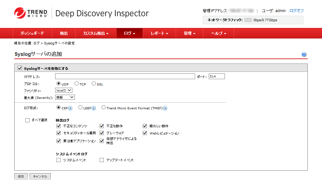Click the Trend Micro logo
This screenshot has height=184, width=322.
click(x=31, y=13)
